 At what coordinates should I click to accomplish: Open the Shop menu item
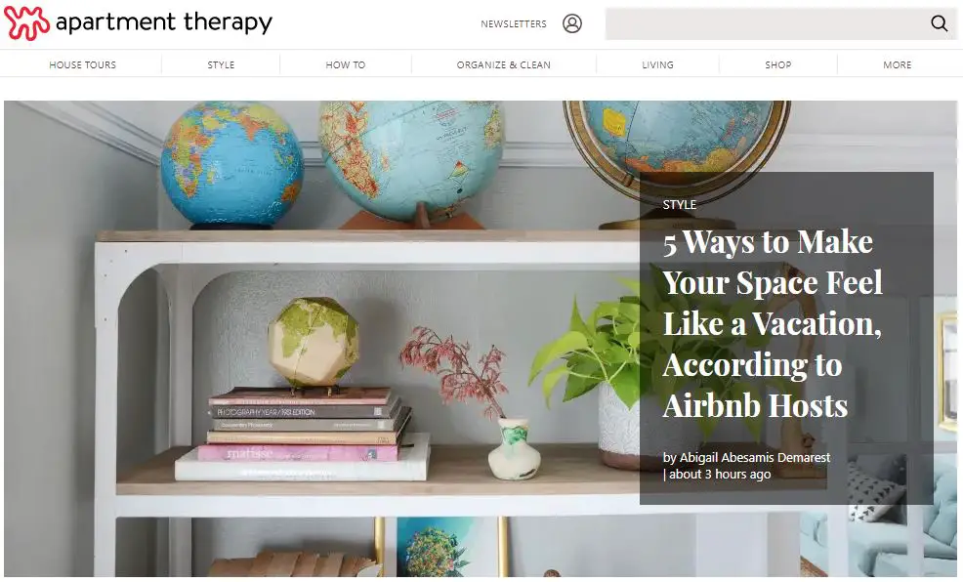pyautogui.click(x=778, y=64)
